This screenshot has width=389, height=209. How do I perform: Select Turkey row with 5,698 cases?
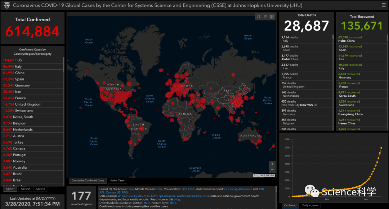point(32,142)
